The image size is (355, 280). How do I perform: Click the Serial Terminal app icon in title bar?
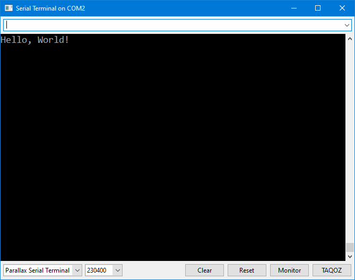(9, 8)
